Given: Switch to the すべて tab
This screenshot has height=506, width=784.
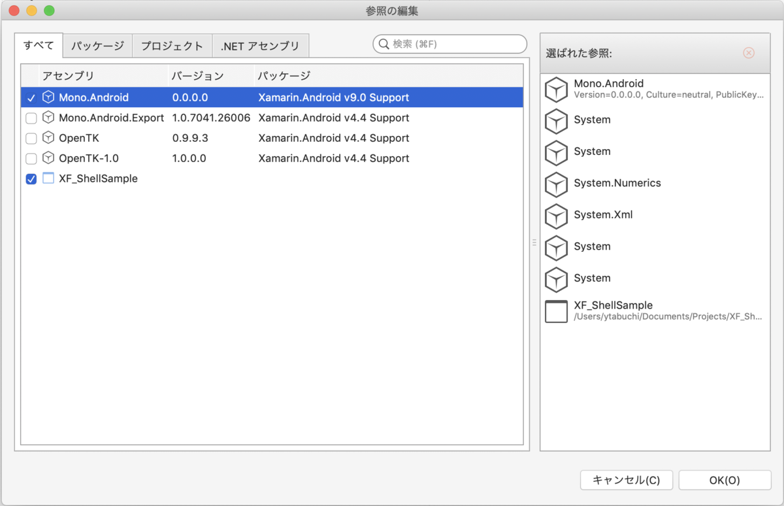Looking at the screenshot, I should coord(39,46).
